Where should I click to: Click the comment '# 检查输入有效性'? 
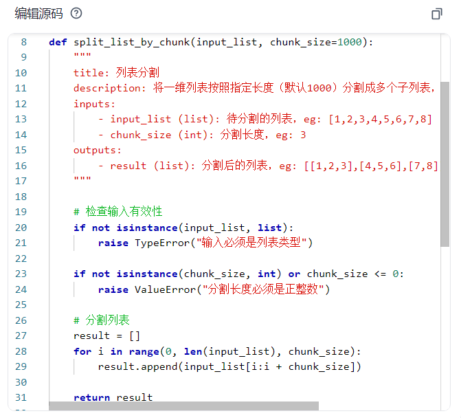coord(117,212)
